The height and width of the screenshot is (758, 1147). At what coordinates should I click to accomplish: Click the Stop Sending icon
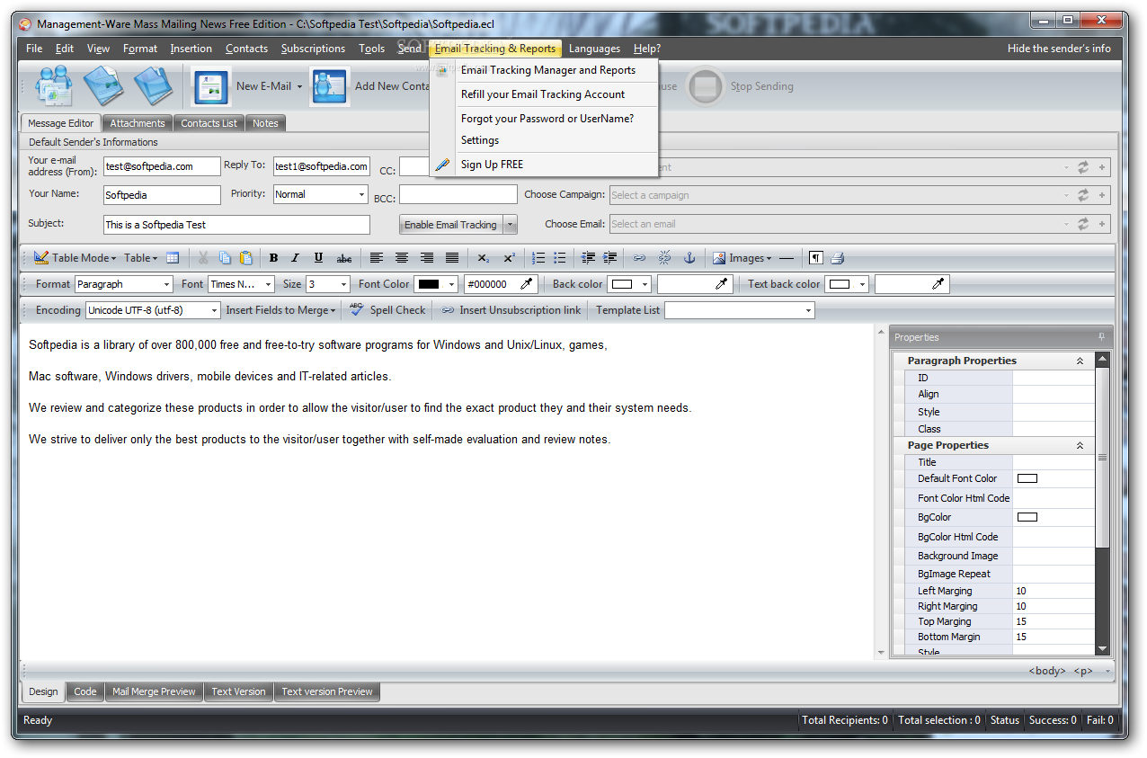pos(706,87)
